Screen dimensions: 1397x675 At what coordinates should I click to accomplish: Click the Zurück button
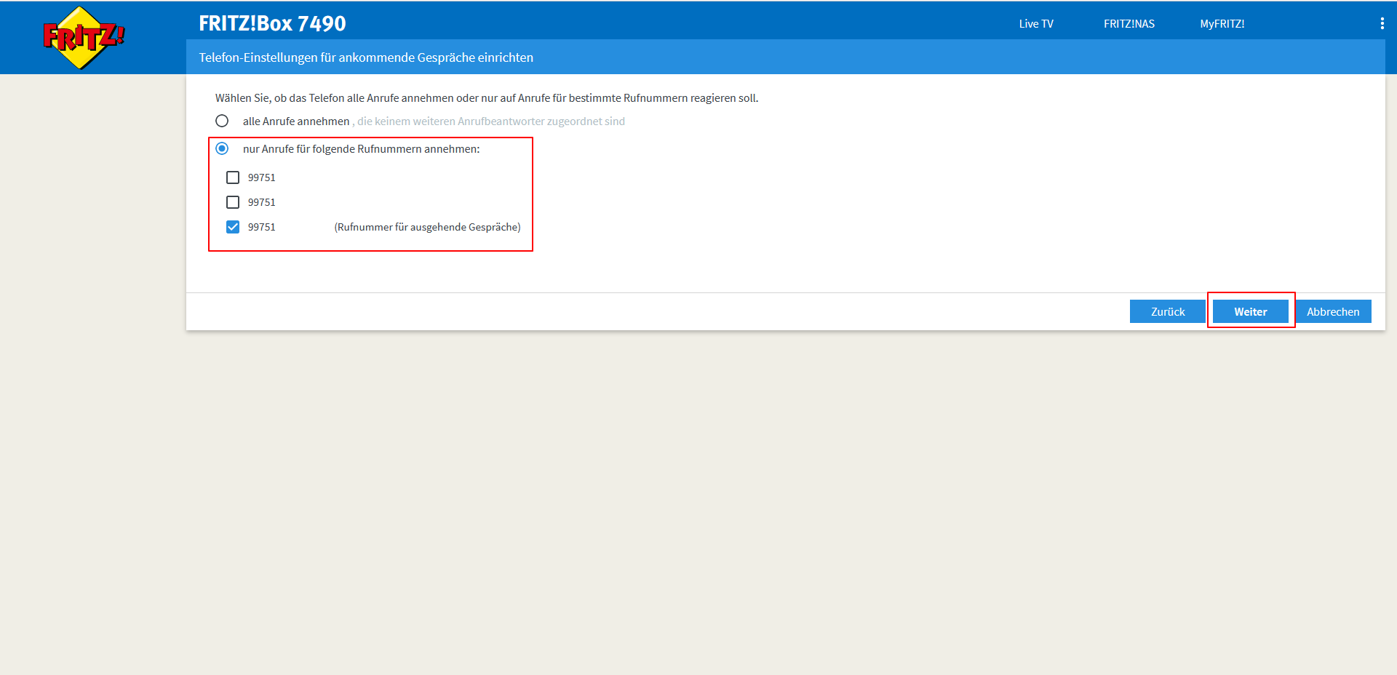(x=1168, y=311)
